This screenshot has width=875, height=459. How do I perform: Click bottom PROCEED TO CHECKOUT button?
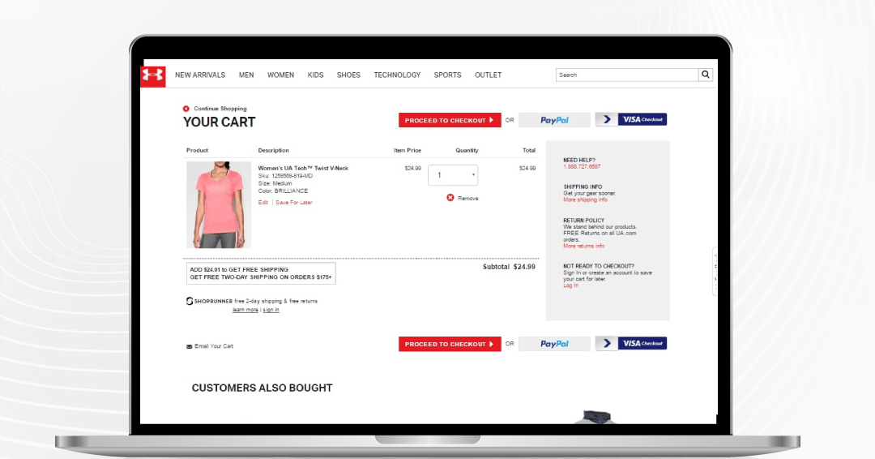(x=450, y=344)
